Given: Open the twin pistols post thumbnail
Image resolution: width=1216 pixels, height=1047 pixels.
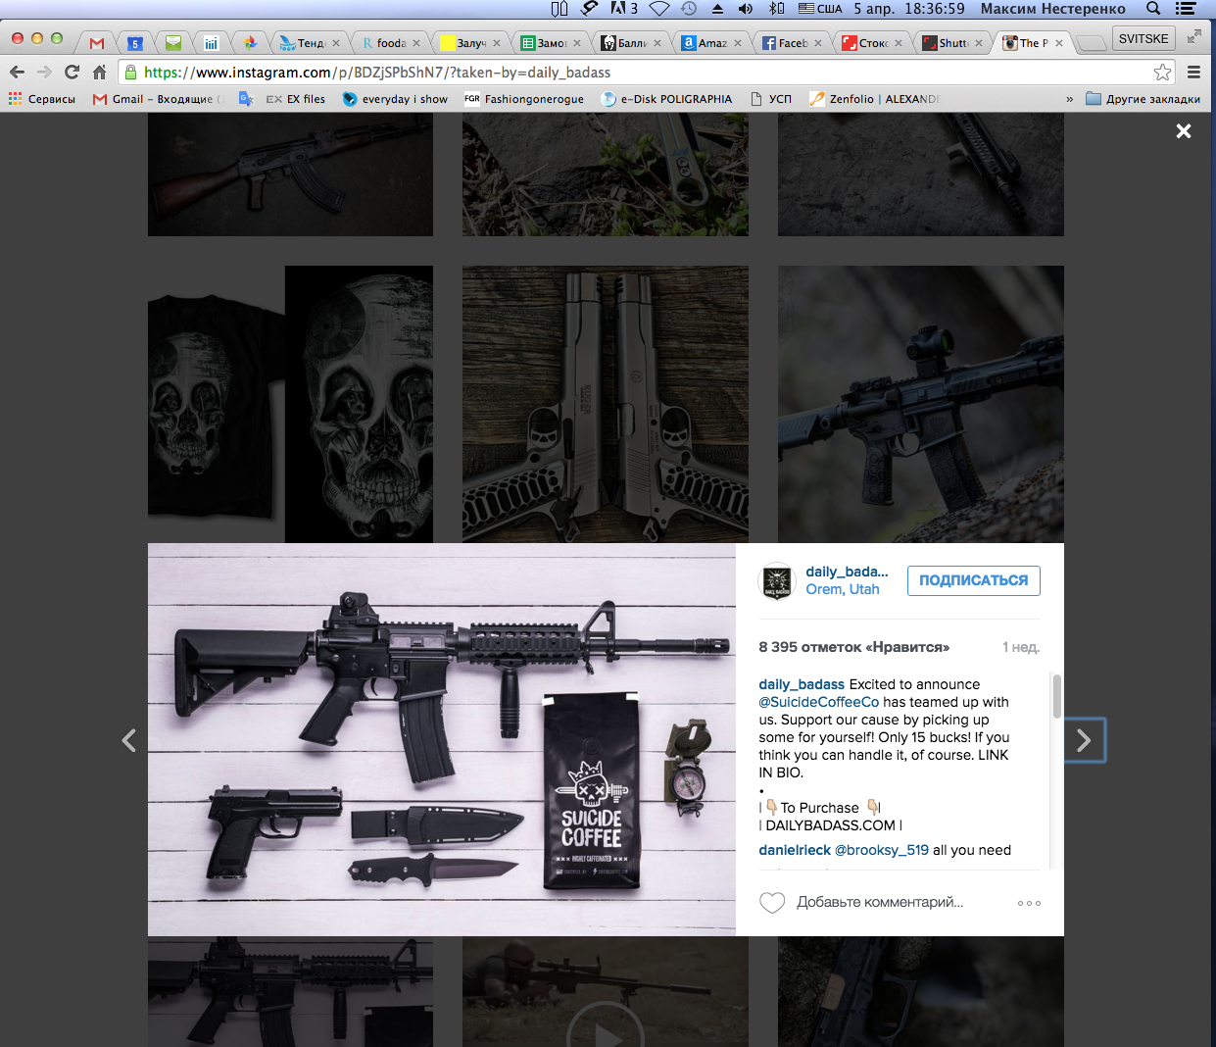Looking at the screenshot, I should (x=606, y=404).
